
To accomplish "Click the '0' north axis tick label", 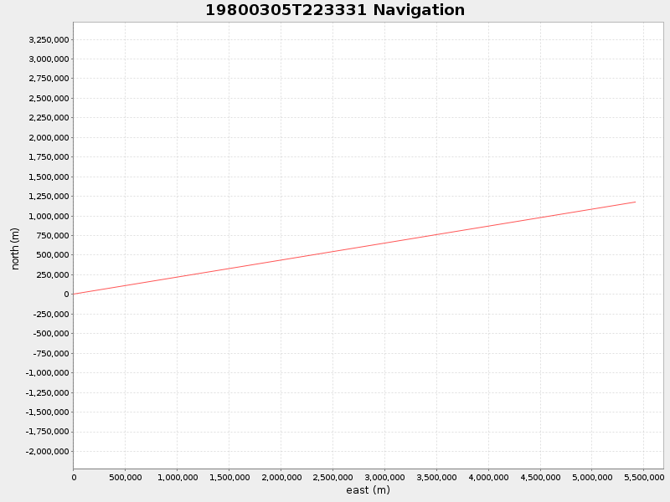I will point(66,295).
